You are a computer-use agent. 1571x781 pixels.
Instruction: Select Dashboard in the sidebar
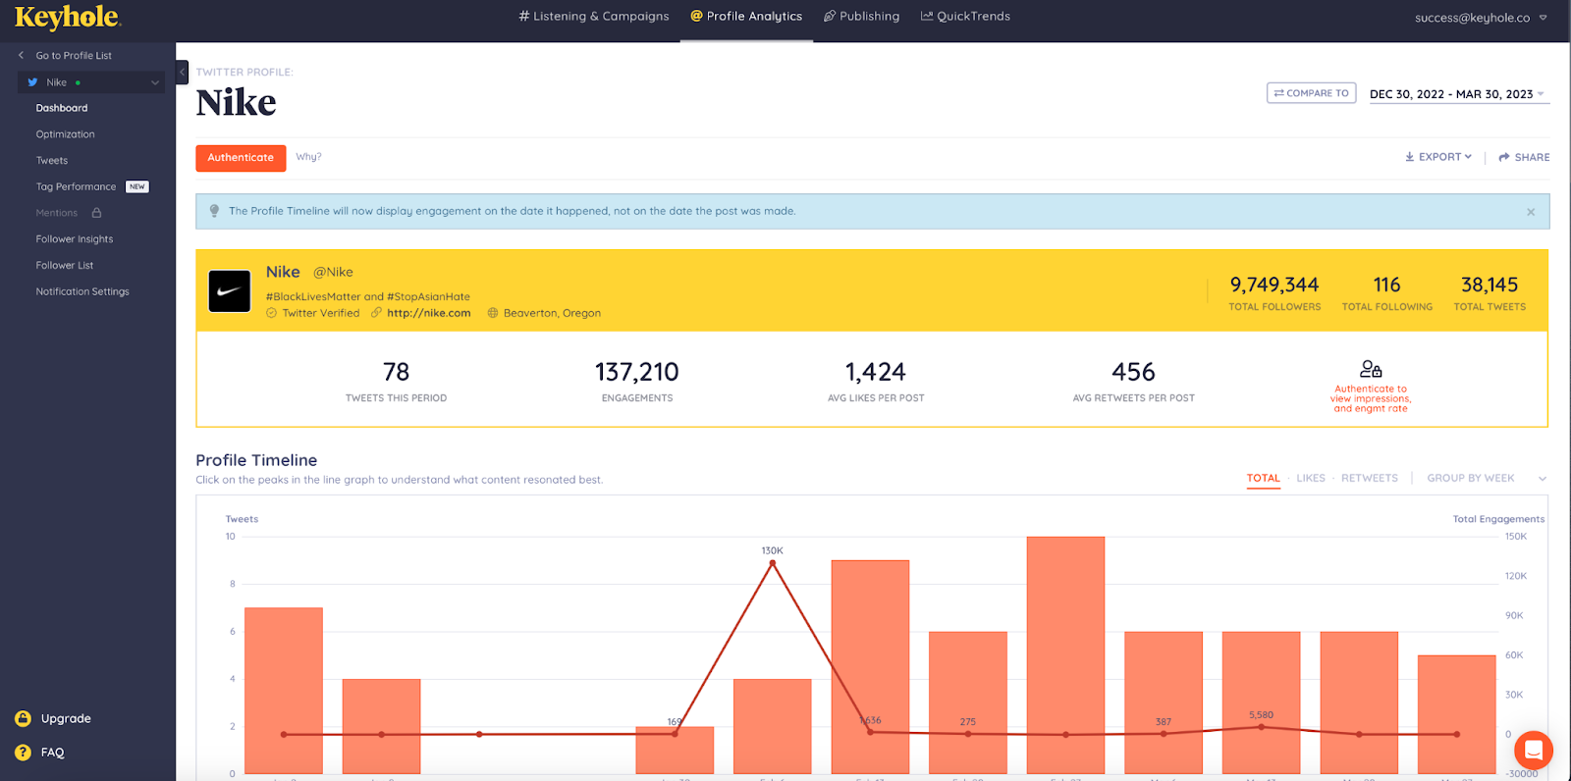tap(62, 108)
